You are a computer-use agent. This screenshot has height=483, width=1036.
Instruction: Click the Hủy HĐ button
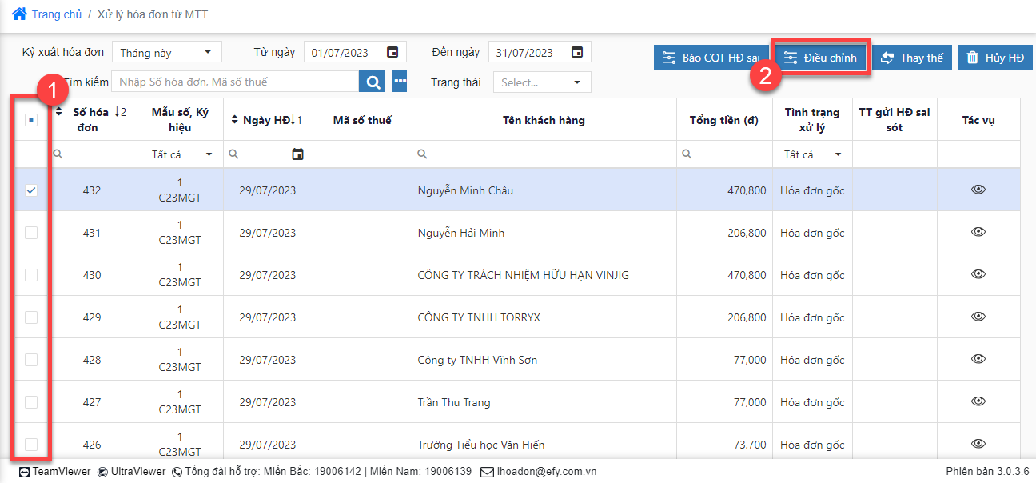pyautogui.click(x=995, y=58)
